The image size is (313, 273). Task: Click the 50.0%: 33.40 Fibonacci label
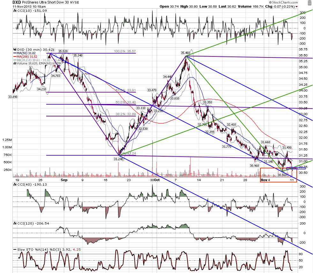126,102
